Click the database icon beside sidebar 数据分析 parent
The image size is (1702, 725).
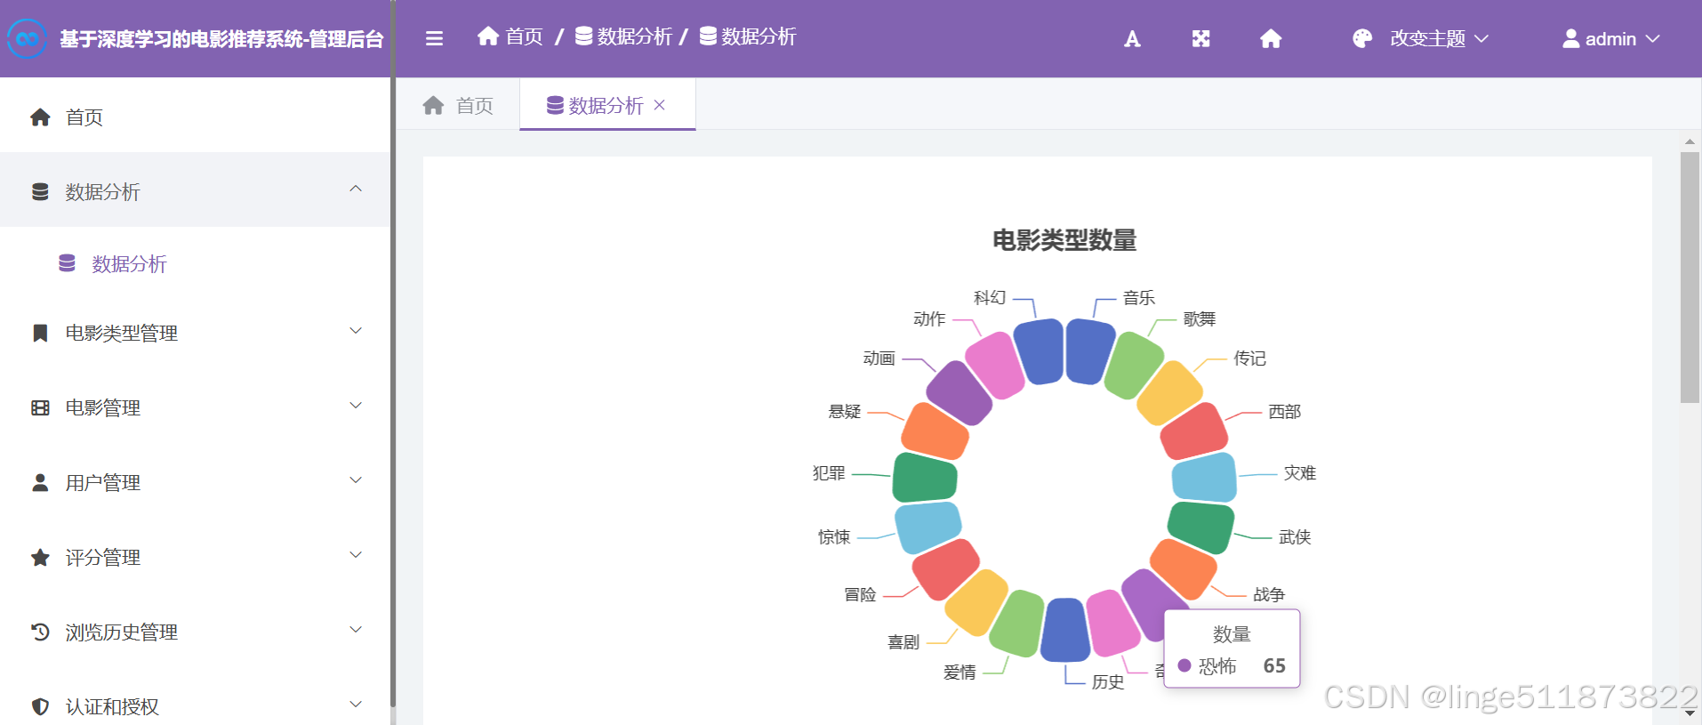(40, 191)
